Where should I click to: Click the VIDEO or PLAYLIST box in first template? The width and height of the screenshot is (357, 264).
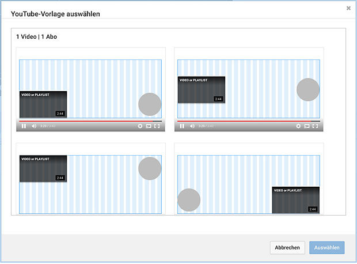[x=43, y=104]
